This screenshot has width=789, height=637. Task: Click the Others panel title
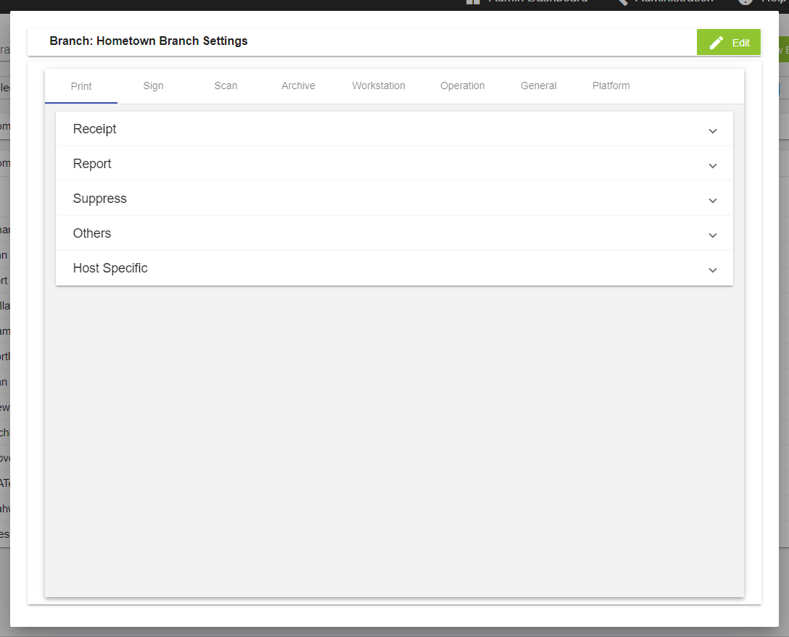coord(92,233)
